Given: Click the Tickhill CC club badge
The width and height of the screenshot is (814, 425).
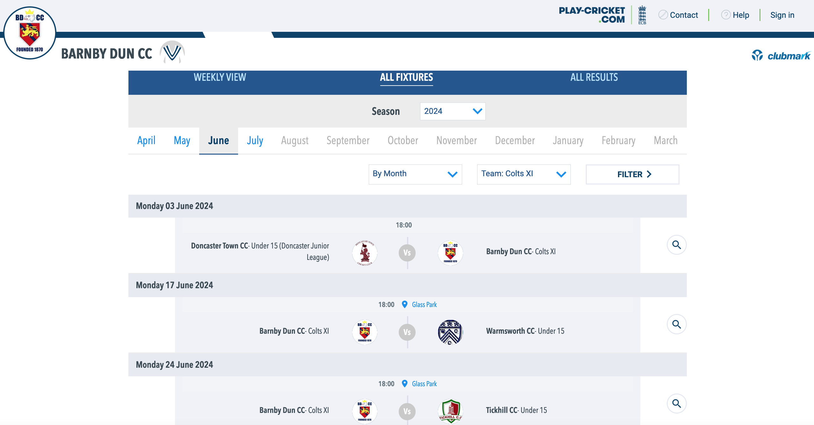Looking at the screenshot, I should click(x=450, y=411).
